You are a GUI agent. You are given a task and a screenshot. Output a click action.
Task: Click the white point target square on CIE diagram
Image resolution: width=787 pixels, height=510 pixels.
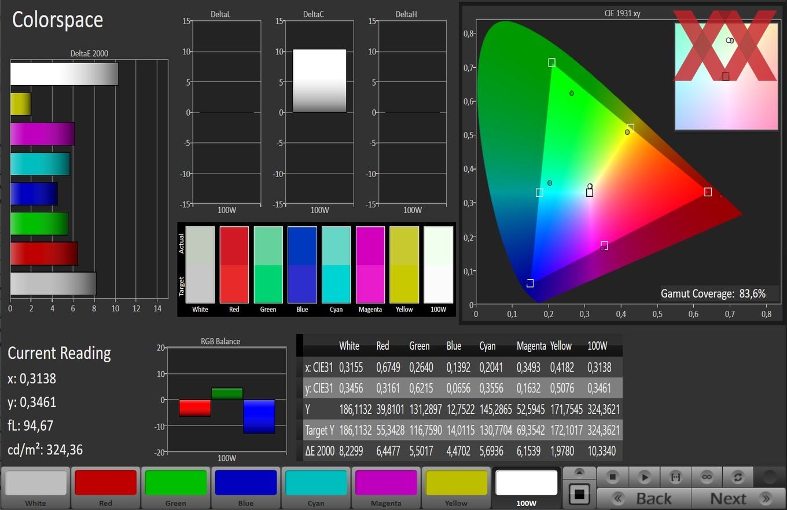(x=590, y=192)
